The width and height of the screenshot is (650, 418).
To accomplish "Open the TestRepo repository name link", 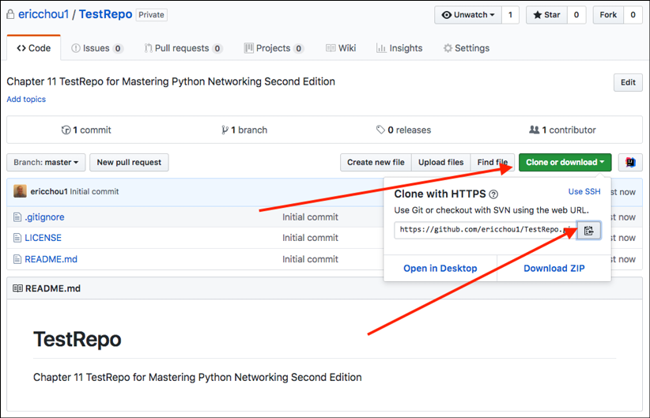I will (106, 14).
